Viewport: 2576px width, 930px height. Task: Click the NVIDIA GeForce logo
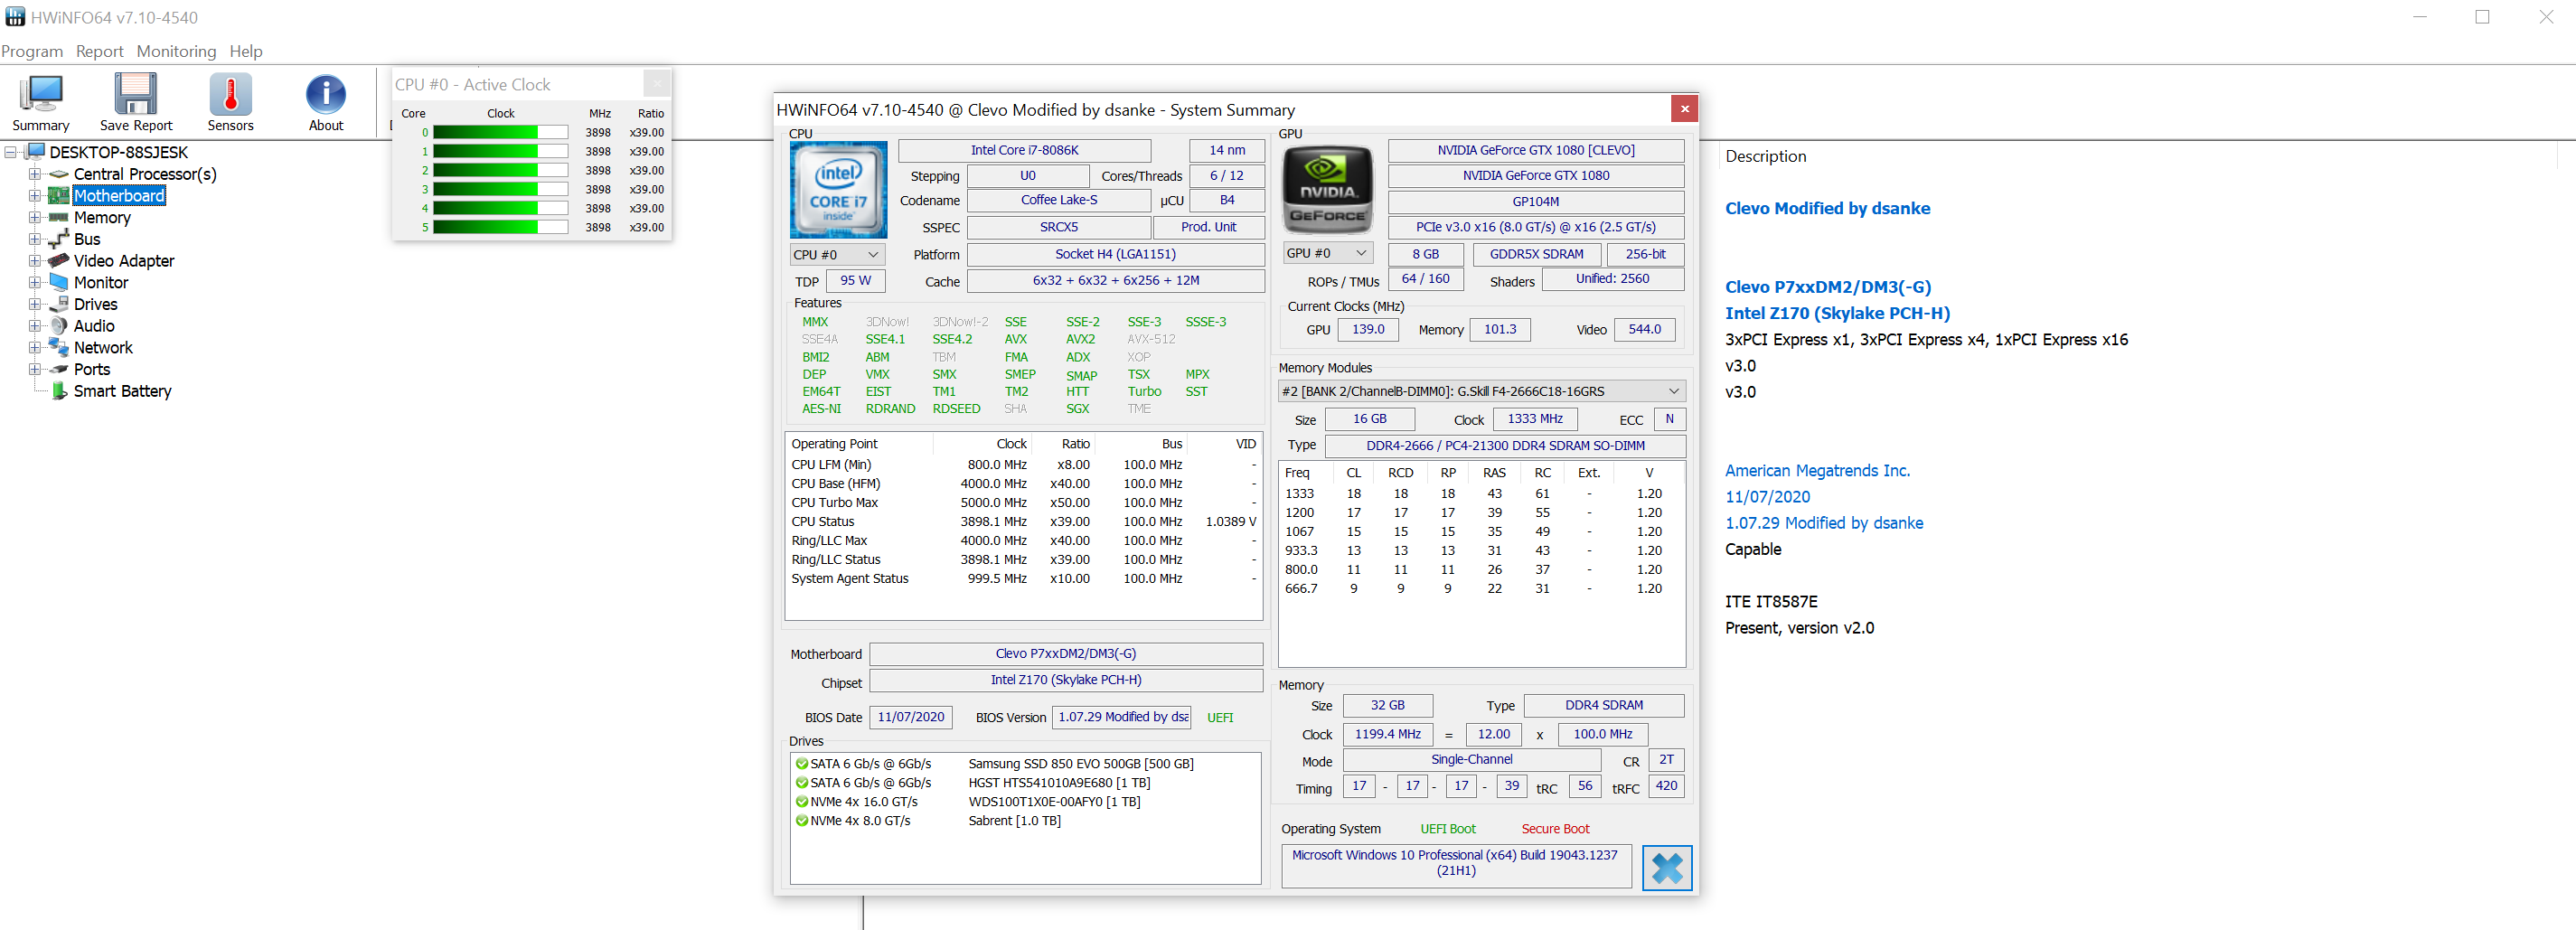(x=1327, y=189)
